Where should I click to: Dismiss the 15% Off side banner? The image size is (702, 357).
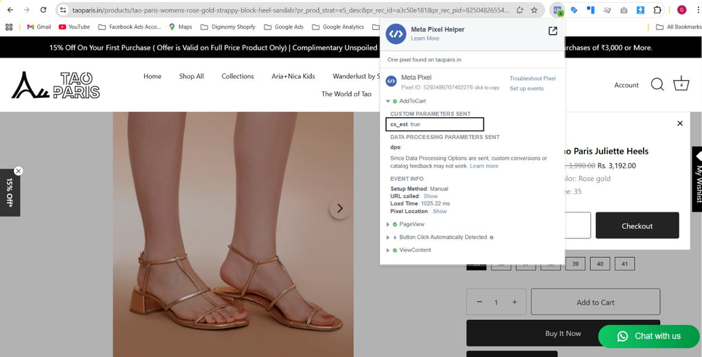click(19, 171)
